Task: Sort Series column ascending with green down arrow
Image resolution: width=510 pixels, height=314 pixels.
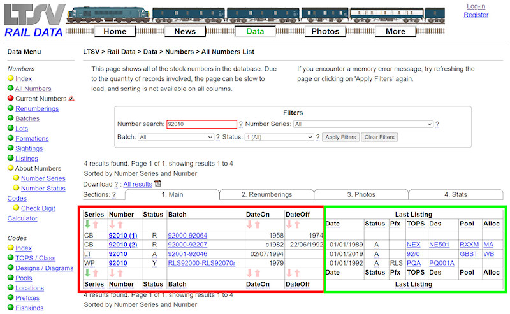Action: pyautogui.click(x=88, y=224)
